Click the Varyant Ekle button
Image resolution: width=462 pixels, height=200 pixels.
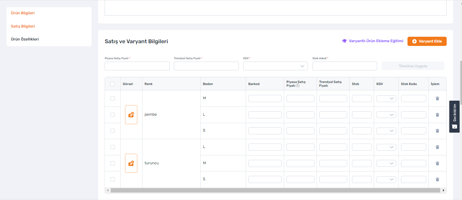tap(427, 41)
